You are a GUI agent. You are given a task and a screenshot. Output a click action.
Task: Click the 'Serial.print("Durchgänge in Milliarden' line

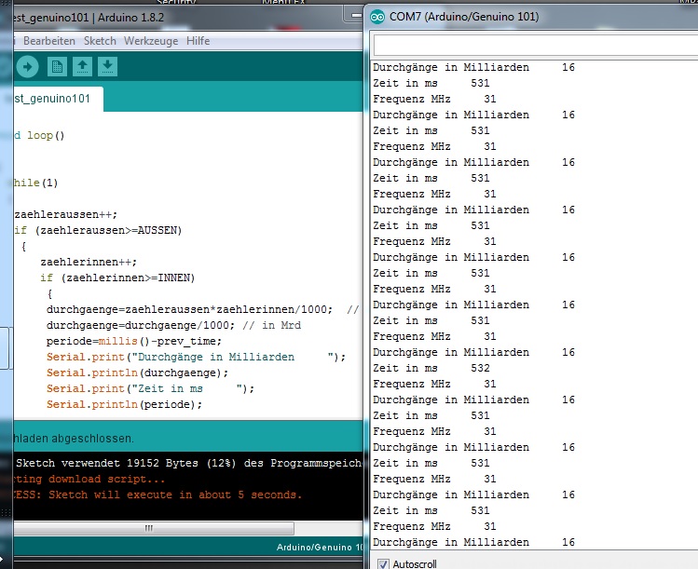pyautogui.click(x=196, y=358)
